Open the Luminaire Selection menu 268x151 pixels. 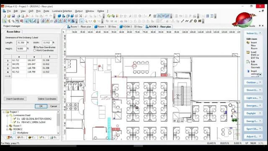62,11
